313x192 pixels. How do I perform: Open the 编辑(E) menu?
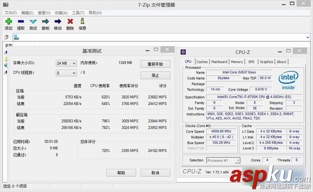coord(27,13)
